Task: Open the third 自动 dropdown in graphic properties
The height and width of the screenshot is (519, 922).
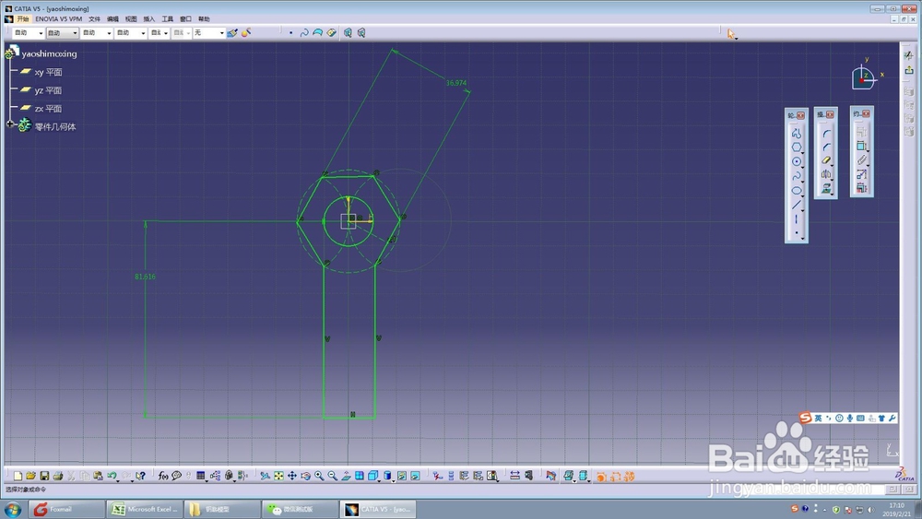Action: (97, 33)
